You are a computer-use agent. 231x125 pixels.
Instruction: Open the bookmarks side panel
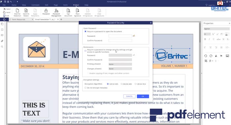point(2,30)
